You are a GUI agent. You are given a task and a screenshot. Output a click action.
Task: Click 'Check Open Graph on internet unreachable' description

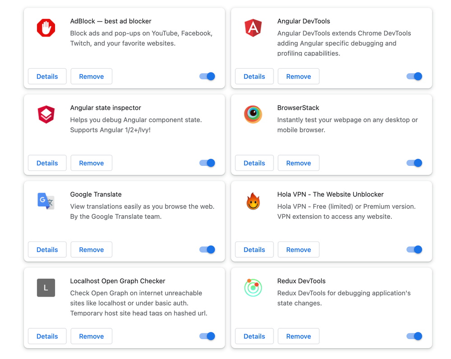pyautogui.click(x=139, y=303)
